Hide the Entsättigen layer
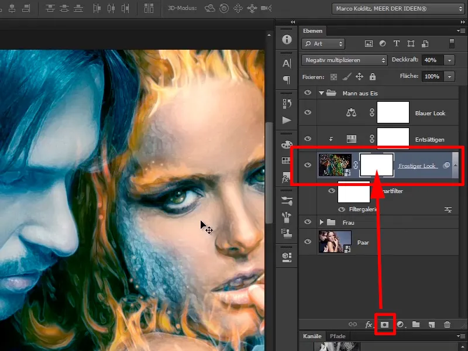 [308, 139]
